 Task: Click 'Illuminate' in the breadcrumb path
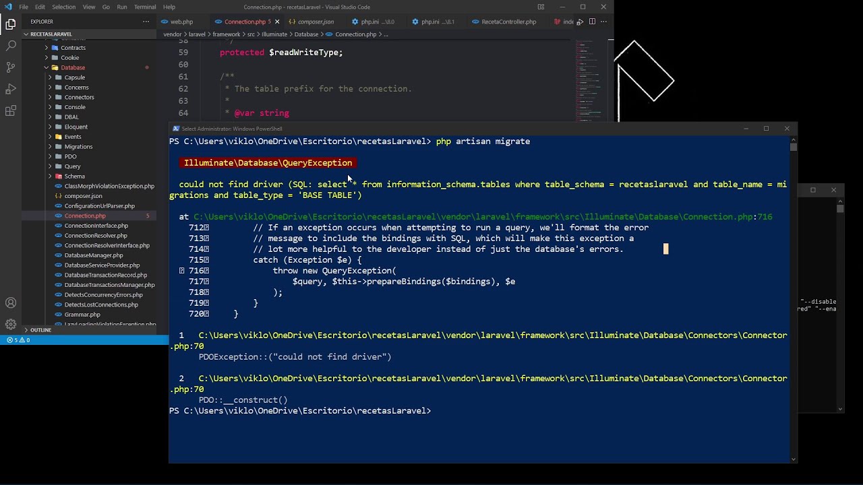pos(274,34)
